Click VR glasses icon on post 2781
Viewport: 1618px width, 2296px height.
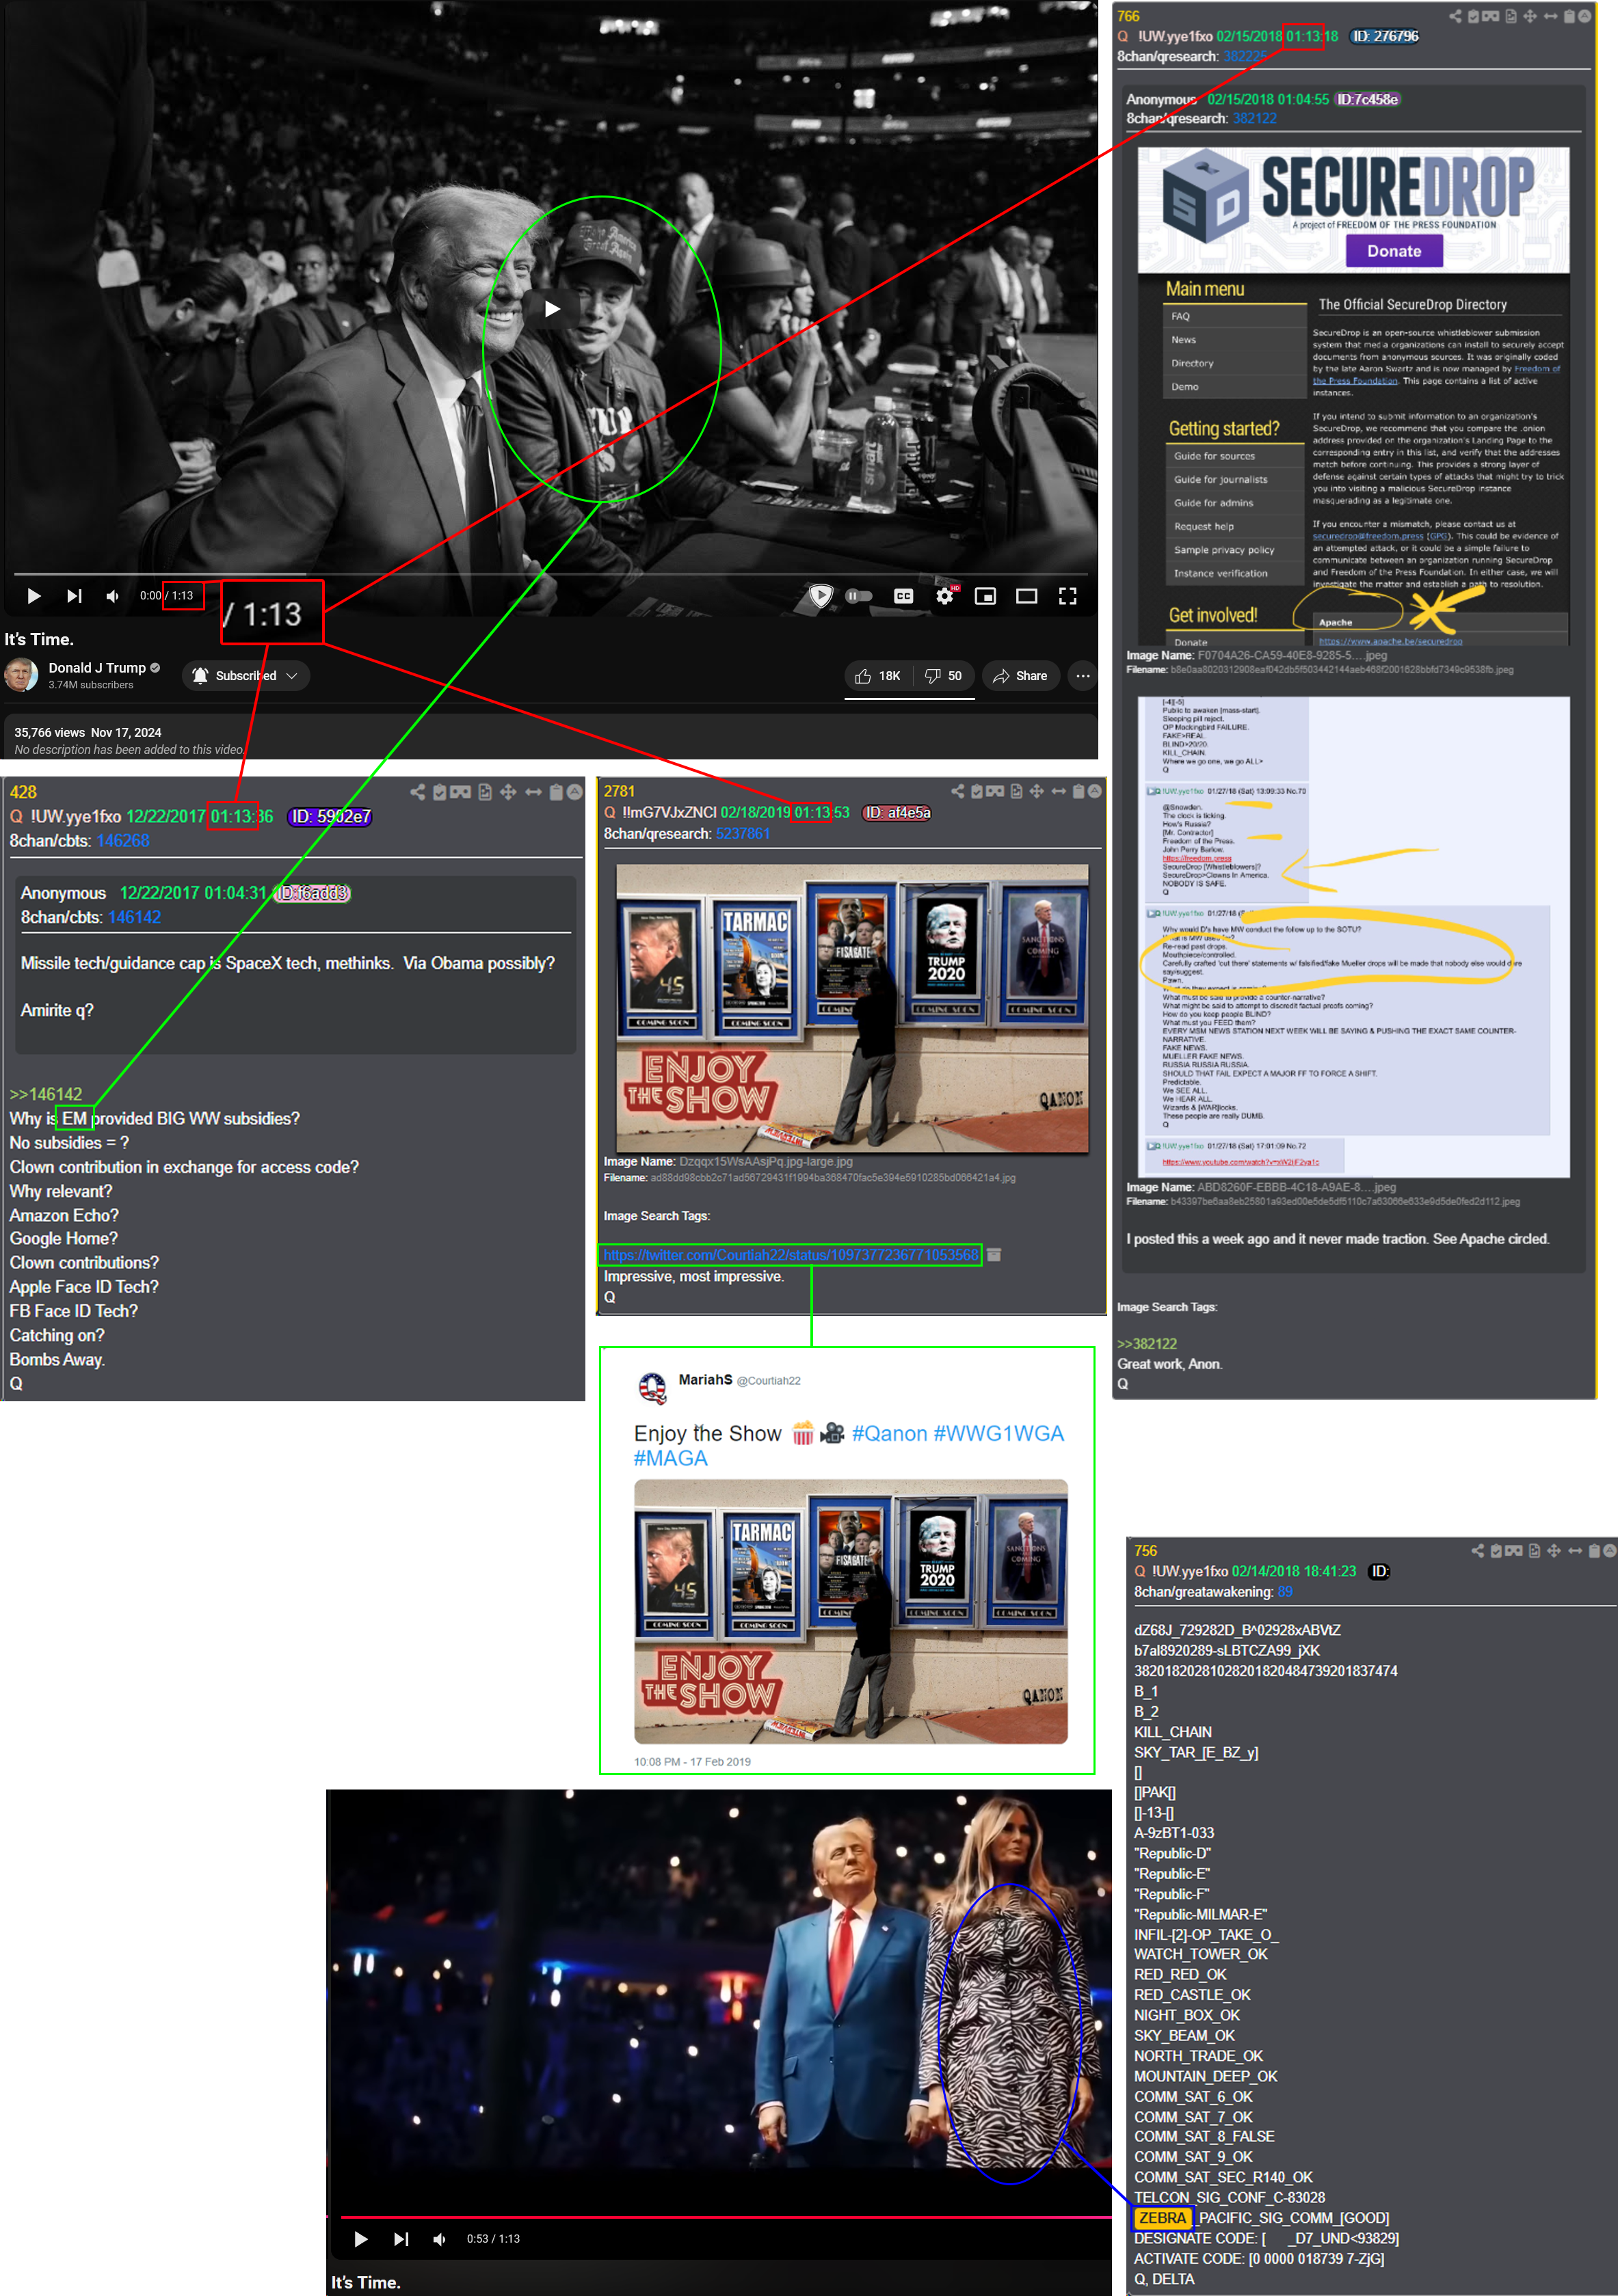tap(994, 791)
